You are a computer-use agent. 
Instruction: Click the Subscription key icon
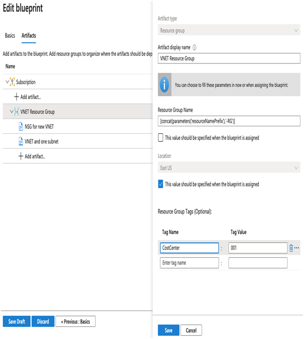12,82
